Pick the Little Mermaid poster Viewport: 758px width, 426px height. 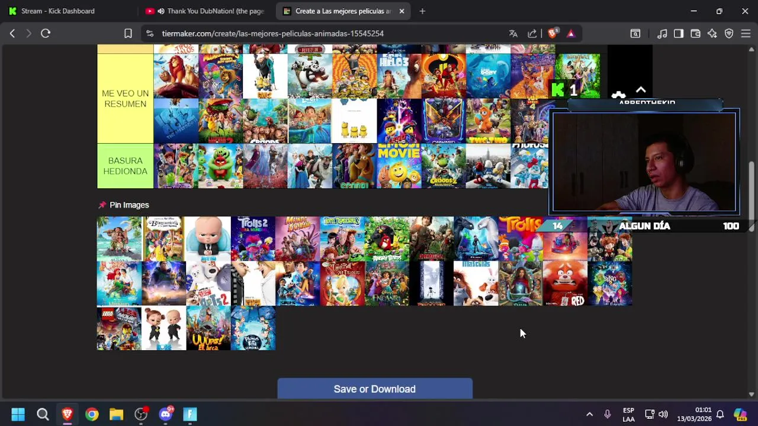119,283
